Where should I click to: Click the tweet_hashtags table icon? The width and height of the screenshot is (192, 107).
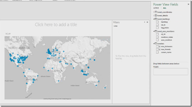click(x=156, y=19)
